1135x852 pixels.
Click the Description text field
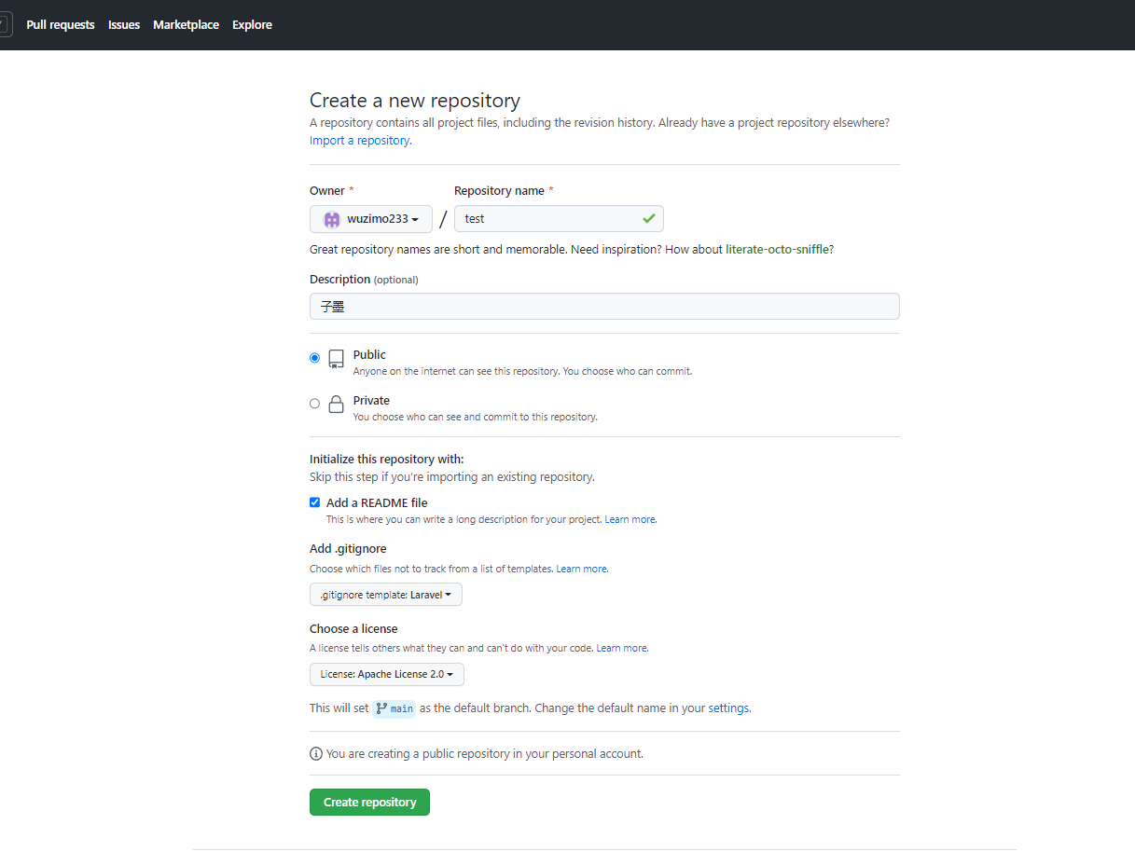pyautogui.click(x=604, y=307)
